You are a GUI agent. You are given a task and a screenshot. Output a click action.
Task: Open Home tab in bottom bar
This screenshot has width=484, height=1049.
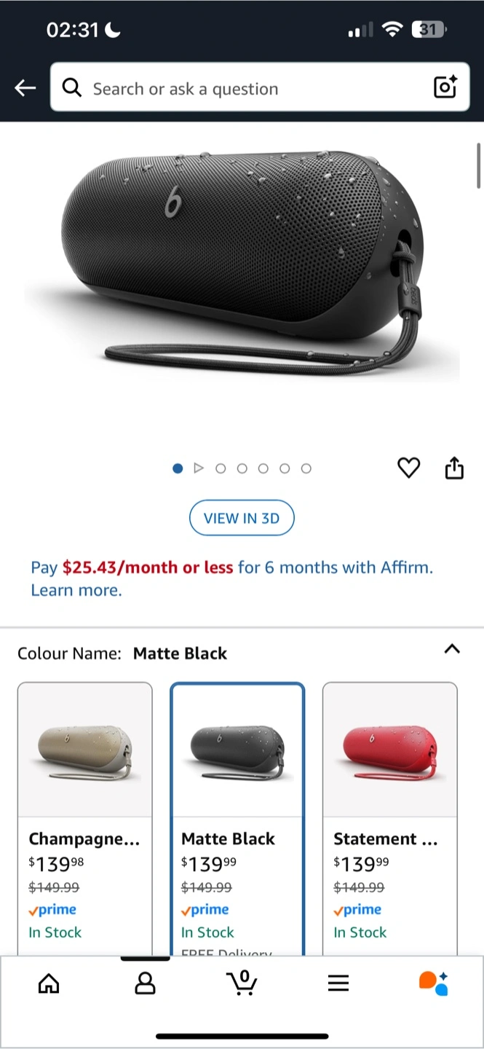tap(49, 984)
